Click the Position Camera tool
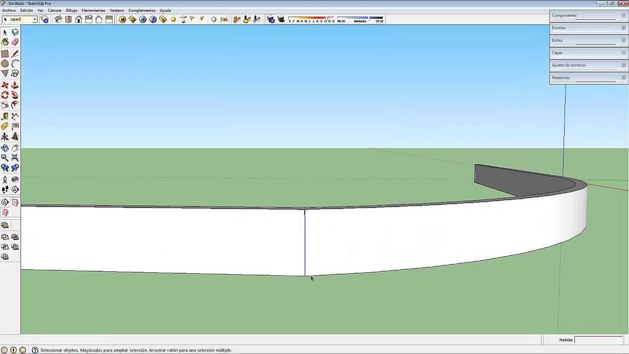 click(5, 180)
